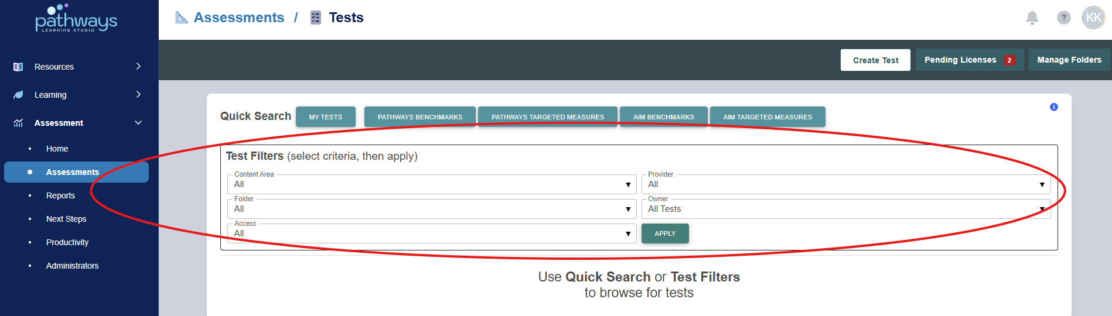This screenshot has width=1112, height=316.
Task: Open the notifications bell
Action: click(x=1032, y=18)
